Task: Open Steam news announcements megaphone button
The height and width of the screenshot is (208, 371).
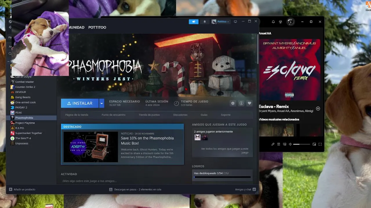Action: coord(194,22)
